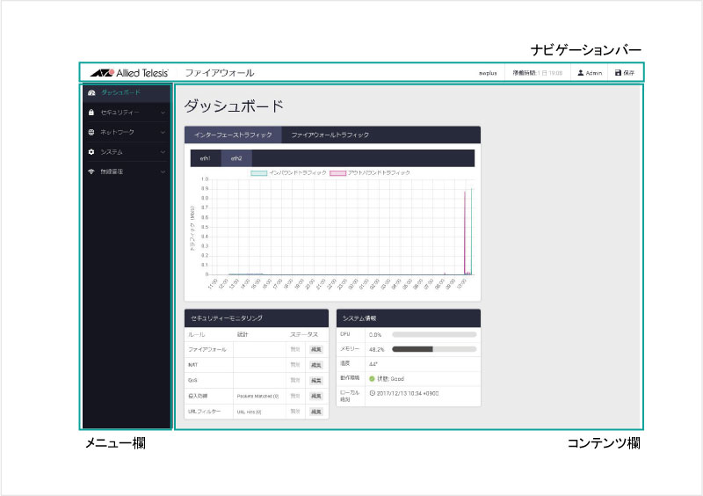Open the ネットワーク menu item
Screen dimensions: 703x496
(127, 132)
